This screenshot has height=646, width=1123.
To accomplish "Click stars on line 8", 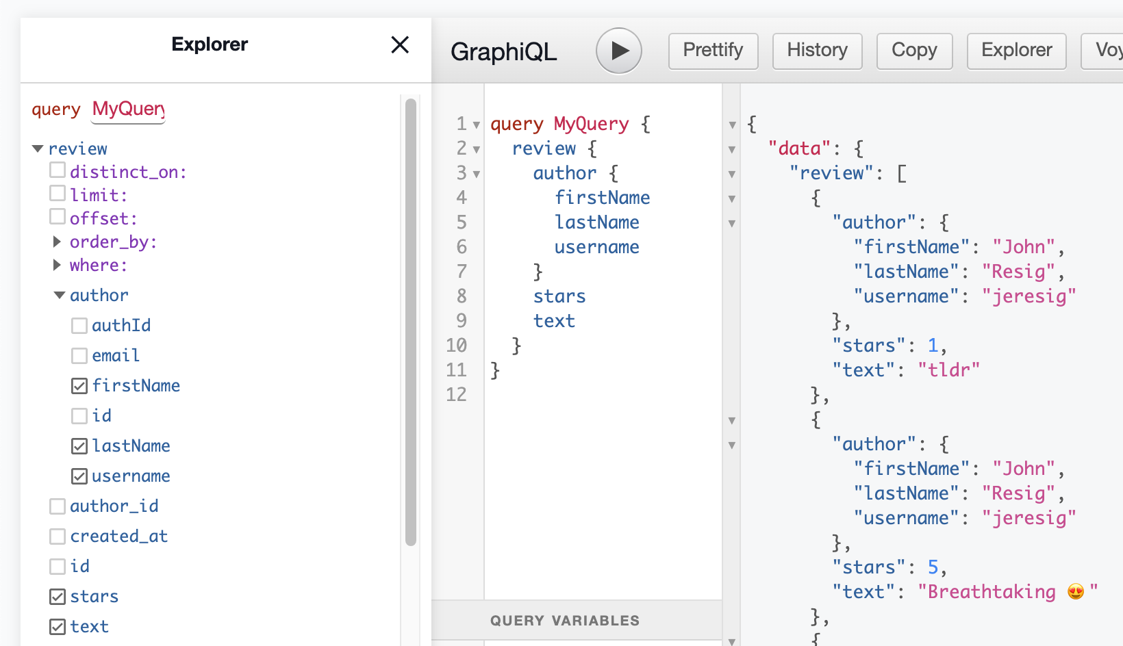I will 559,296.
